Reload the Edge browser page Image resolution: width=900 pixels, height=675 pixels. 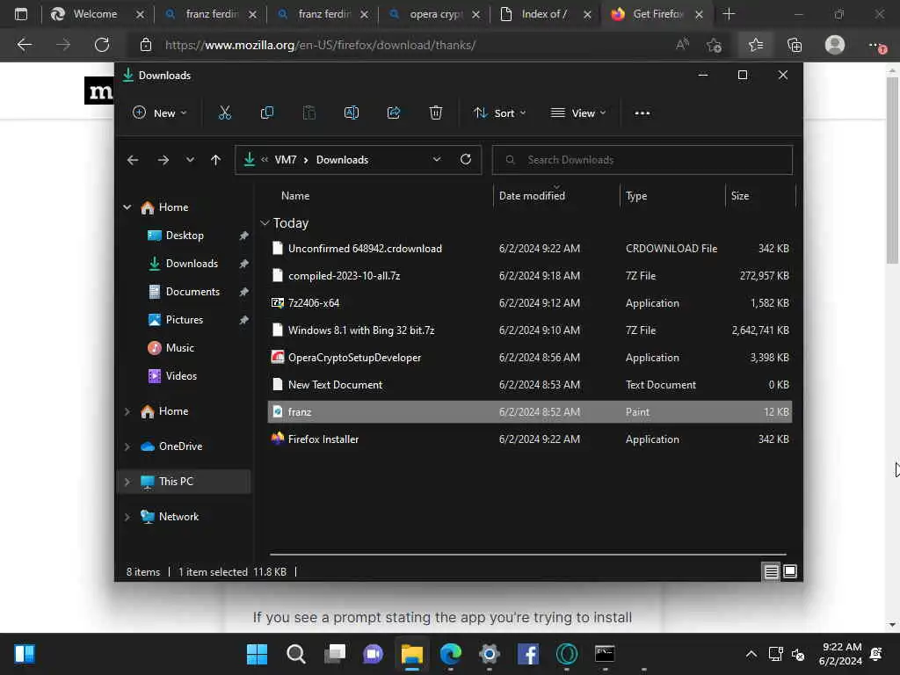(102, 45)
